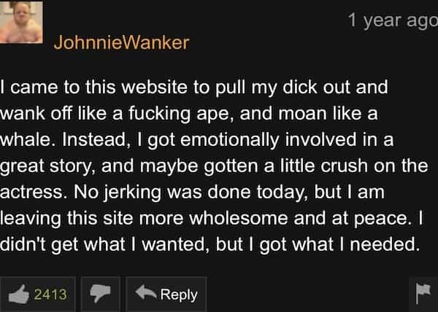Viewport: 438px width, 312px height.
Task: Like the comment with the thumbs-up icon
Action: tap(19, 295)
